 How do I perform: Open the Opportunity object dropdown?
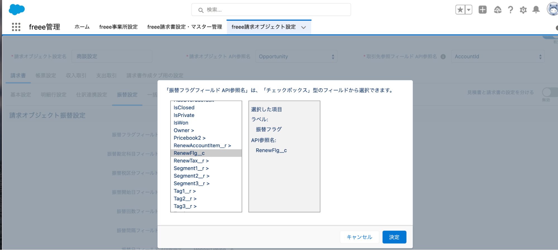tap(296, 56)
